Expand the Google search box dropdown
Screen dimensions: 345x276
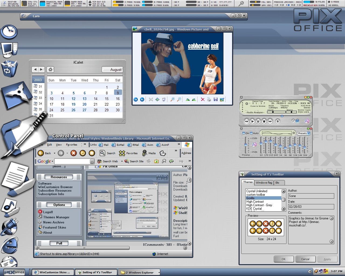point(92,161)
